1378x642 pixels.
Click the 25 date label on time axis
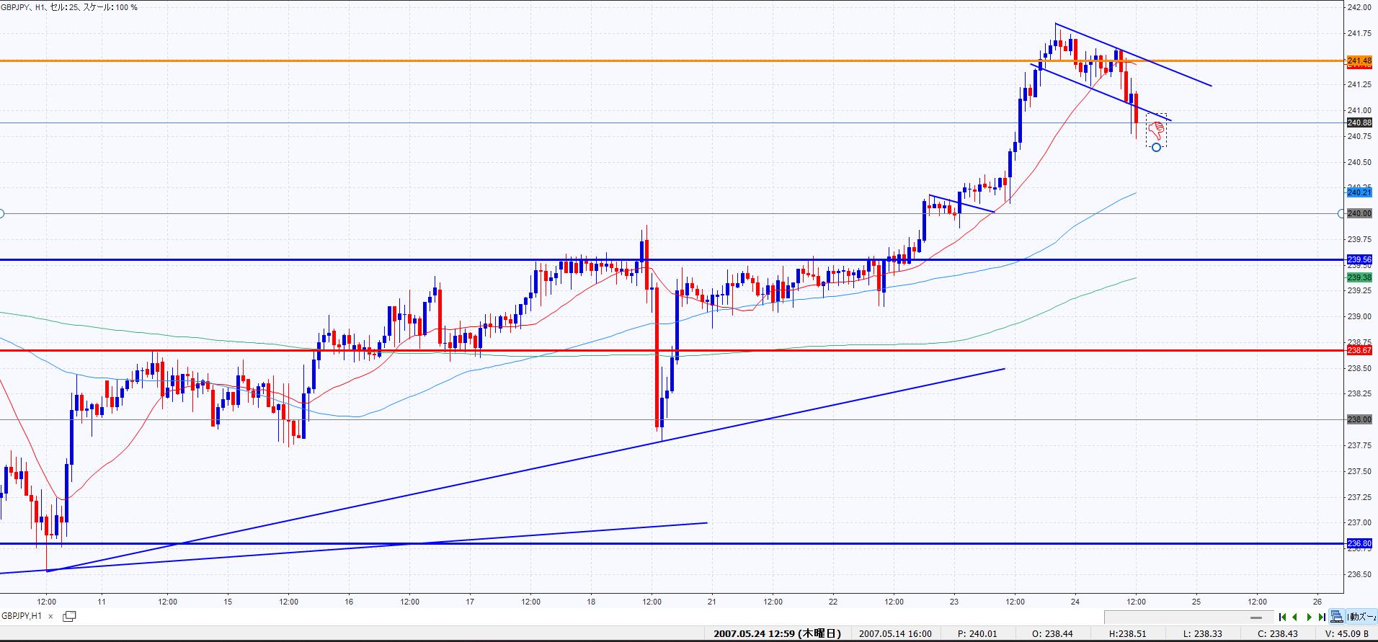click(x=1196, y=602)
